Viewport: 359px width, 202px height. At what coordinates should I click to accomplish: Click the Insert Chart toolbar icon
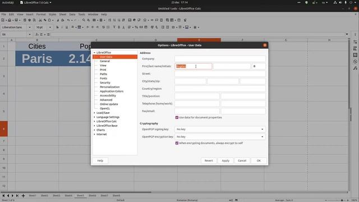pyautogui.click(x=135, y=20)
